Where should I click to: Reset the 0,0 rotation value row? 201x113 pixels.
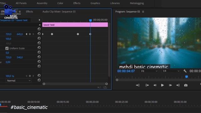(39, 52)
